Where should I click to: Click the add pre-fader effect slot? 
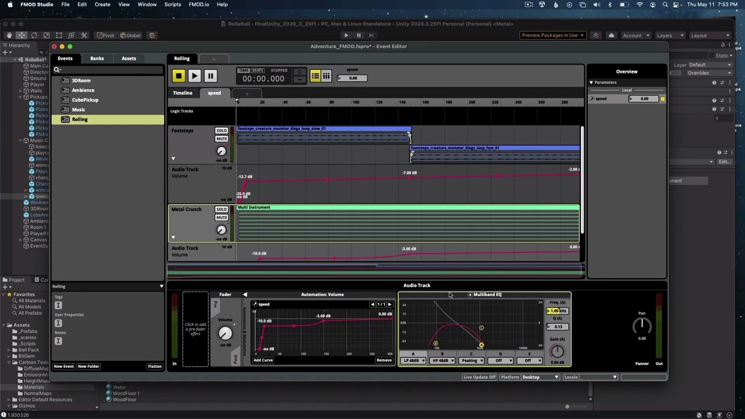[195, 329]
